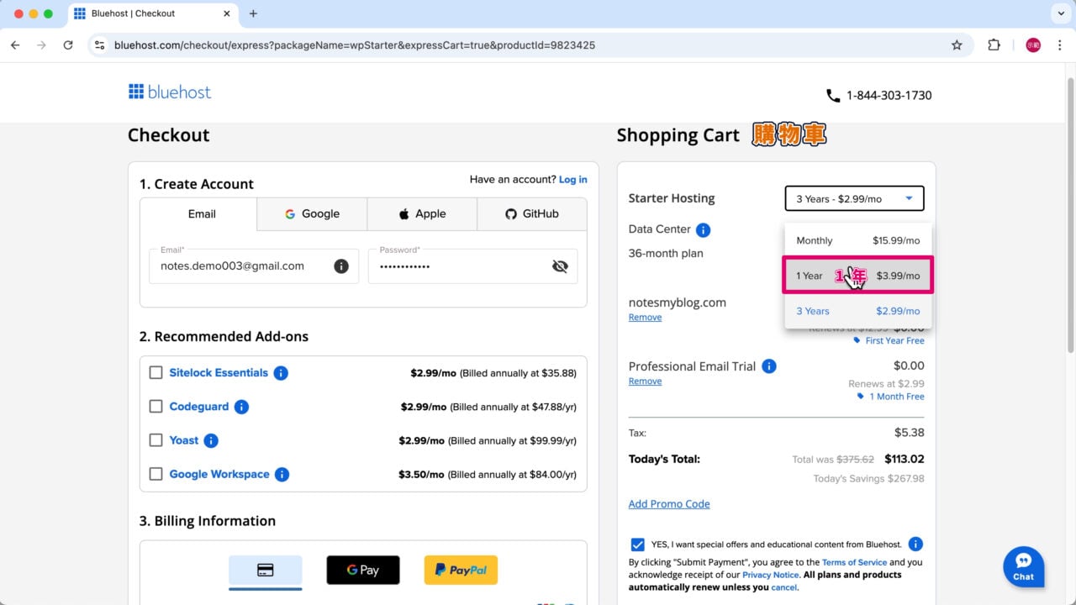This screenshot has width=1076, height=605.
Task: Click the Bluehost logo
Action: 170,92
